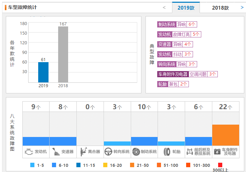Viewport: 246px width, 172px height.
Task: Click the light blue 转向系统 3个 bar
Action: (117, 144)
